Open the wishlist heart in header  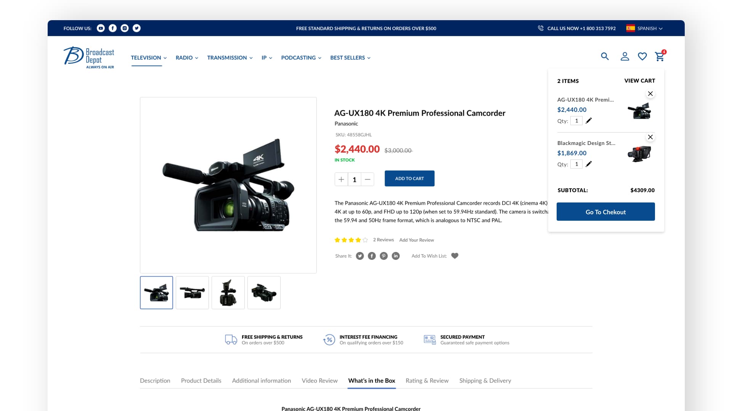(x=642, y=56)
